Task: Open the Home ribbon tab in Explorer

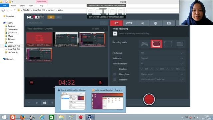Action: [x=13, y=6]
